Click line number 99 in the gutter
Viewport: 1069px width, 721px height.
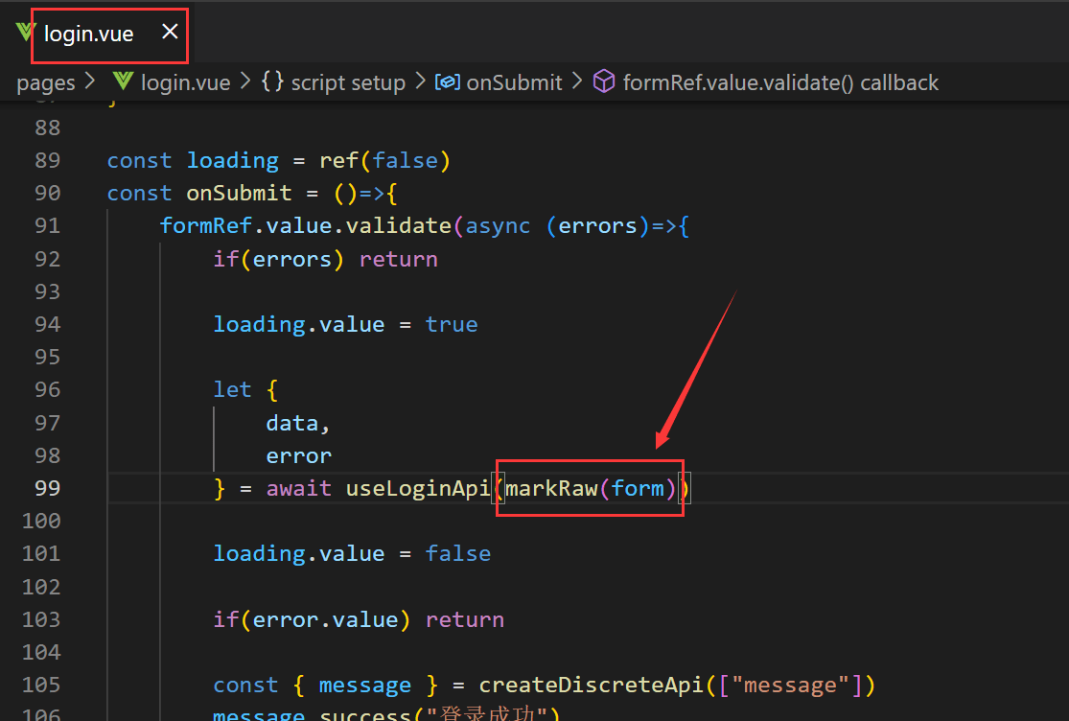pyautogui.click(x=47, y=488)
